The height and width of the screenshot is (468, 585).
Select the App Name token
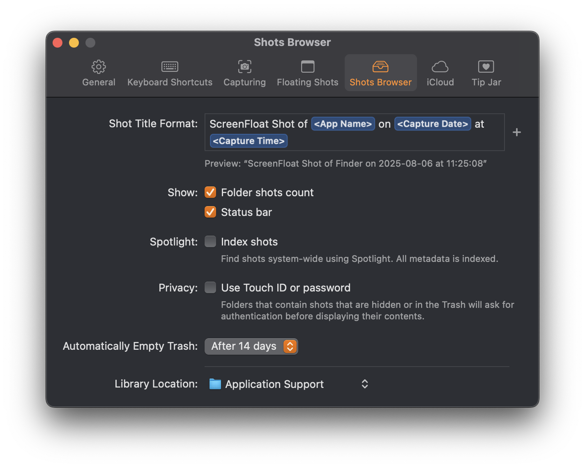pyautogui.click(x=343, y=124)
